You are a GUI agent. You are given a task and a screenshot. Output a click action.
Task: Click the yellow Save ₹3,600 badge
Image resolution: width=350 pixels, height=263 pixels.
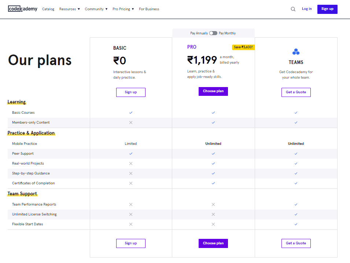tap(243, 47)
